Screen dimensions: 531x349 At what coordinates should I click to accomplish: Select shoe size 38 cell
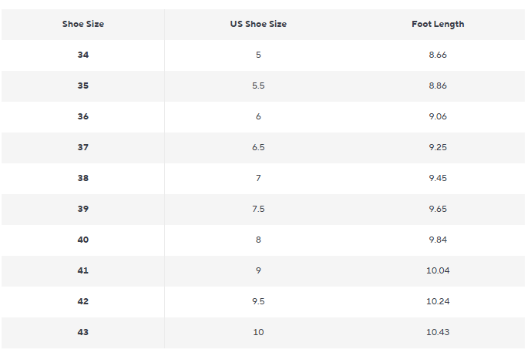coord(83,178)
